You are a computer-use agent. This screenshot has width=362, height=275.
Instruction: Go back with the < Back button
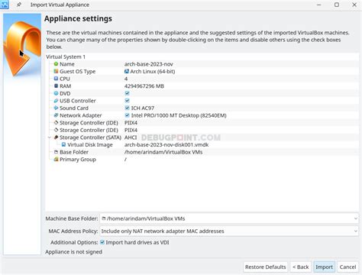[301, 267]
